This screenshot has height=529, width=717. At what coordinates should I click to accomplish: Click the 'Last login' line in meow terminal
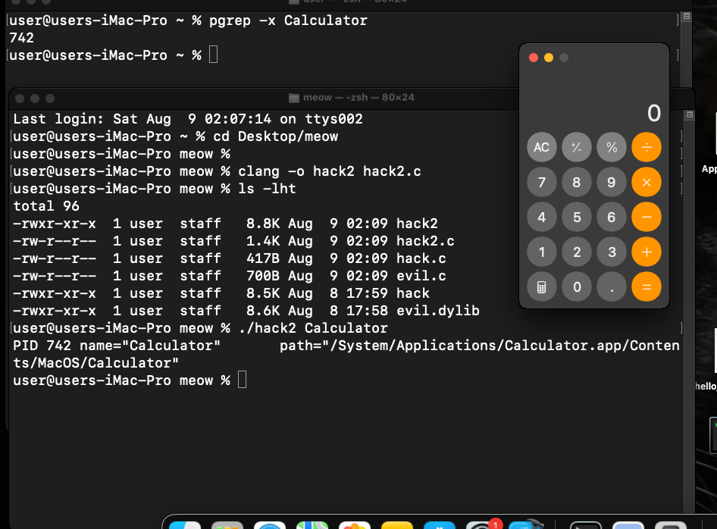(x=188, y=119)
